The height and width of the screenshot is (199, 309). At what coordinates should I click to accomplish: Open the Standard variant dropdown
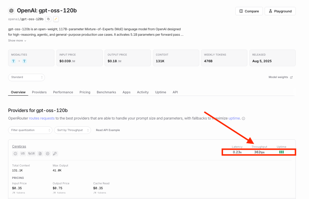coord(26,77)
